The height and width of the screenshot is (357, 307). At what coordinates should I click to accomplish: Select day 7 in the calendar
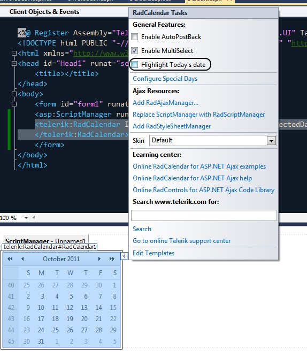click(x=100, y=297)
